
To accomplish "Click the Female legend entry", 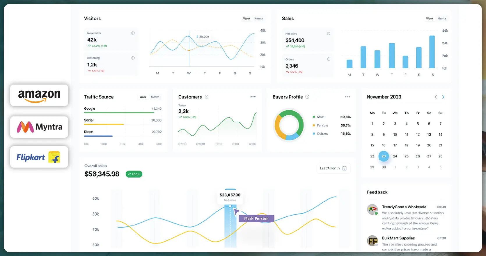I will point(320,125).
